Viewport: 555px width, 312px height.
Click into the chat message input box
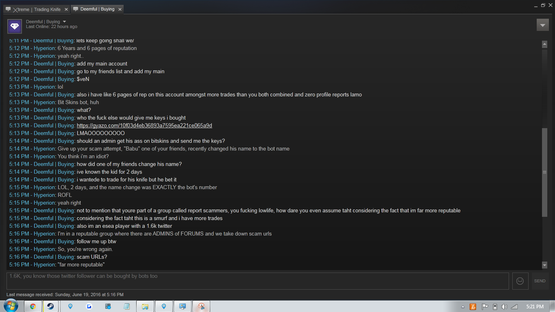[x=258, y=281]
